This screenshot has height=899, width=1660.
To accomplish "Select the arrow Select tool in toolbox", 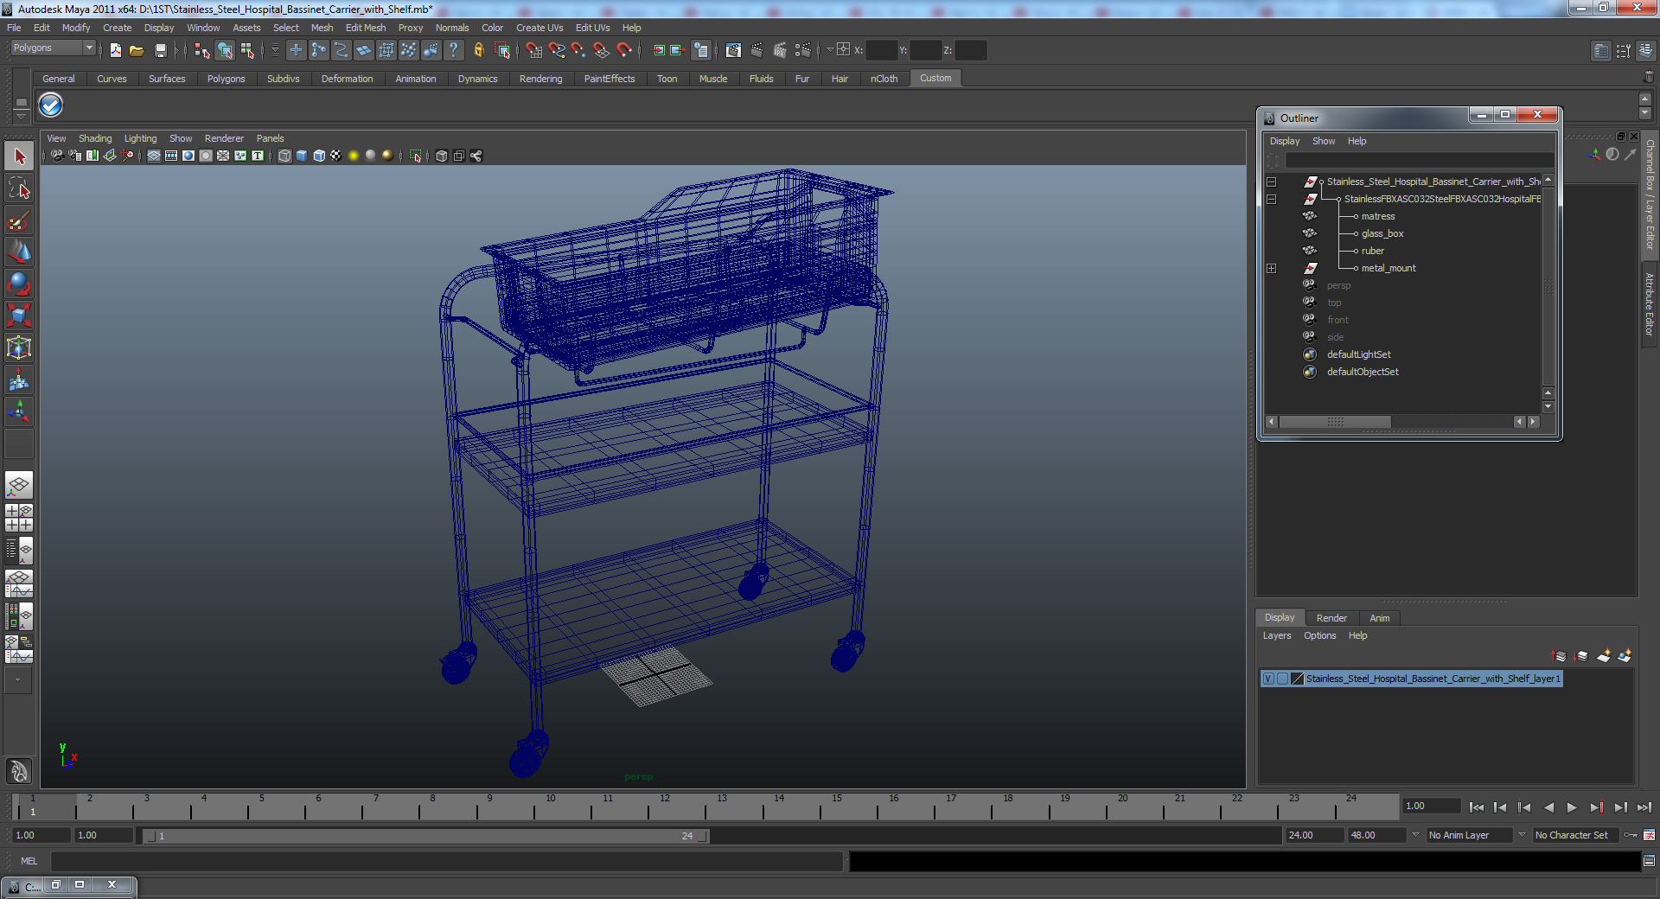I will tap(19, 156).
